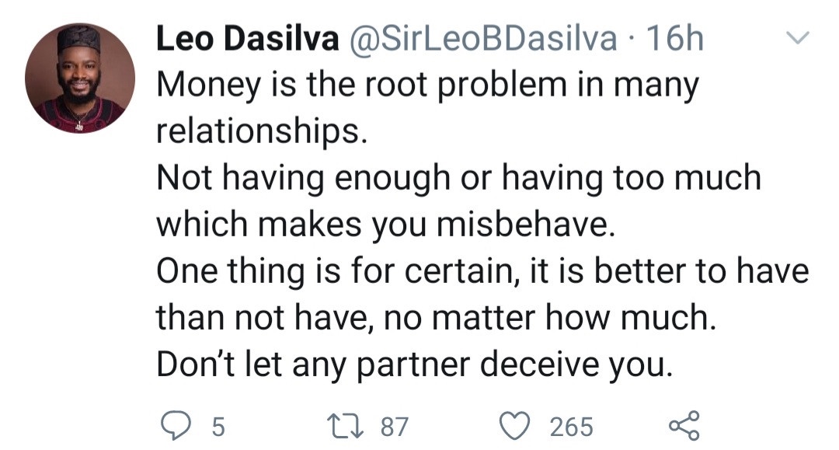Click the line "which makes you misbehave."

click(x=385, y=225)
